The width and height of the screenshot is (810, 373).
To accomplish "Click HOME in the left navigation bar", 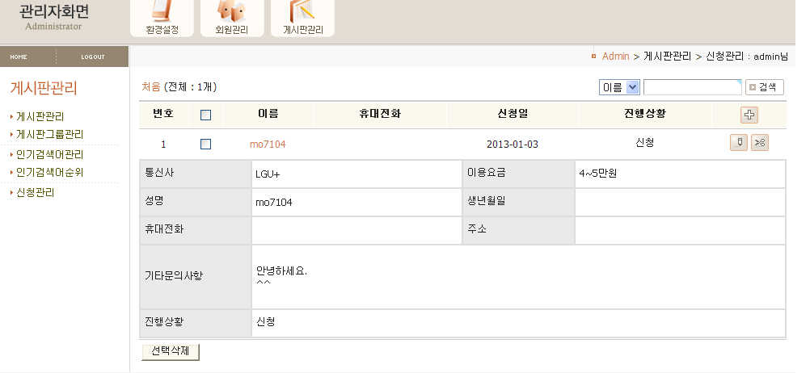I will click(x=19, y=57).
